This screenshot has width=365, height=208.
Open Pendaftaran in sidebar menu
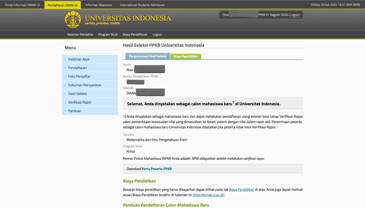90,68
